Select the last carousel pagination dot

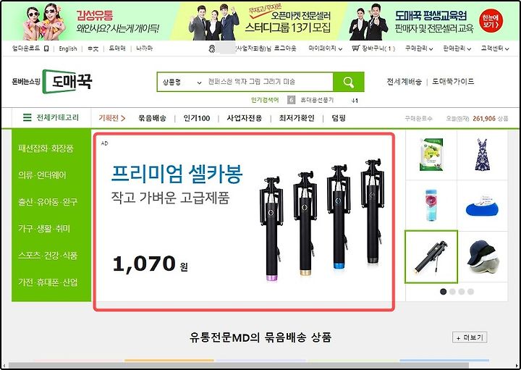pos(470,292)
